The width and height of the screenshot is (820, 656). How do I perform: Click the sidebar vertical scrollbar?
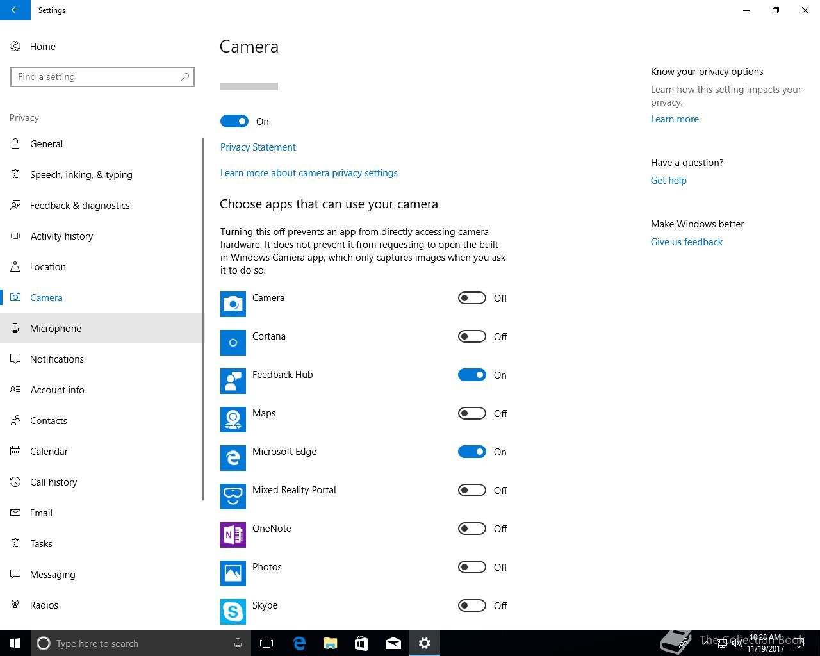pyautogui.click(x=203, y=319)
